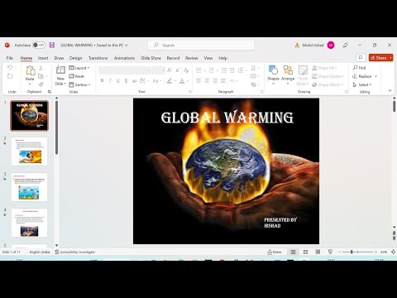The image size is (397, 298).
Task: Click the Format Painter icon
Action: coord(41,84)
